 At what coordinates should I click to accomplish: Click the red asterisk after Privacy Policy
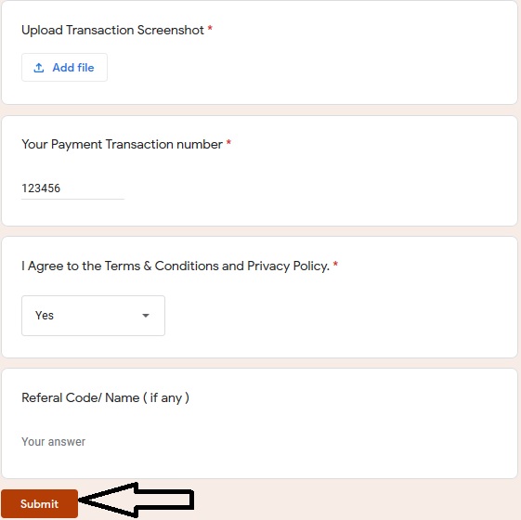pyautogui.click(x=335, y=265)
